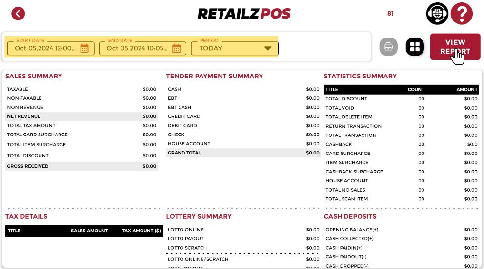Open help with the question mark icon
Screen dimensions: 484x269
pyautogui.click(x=462, y=14)
